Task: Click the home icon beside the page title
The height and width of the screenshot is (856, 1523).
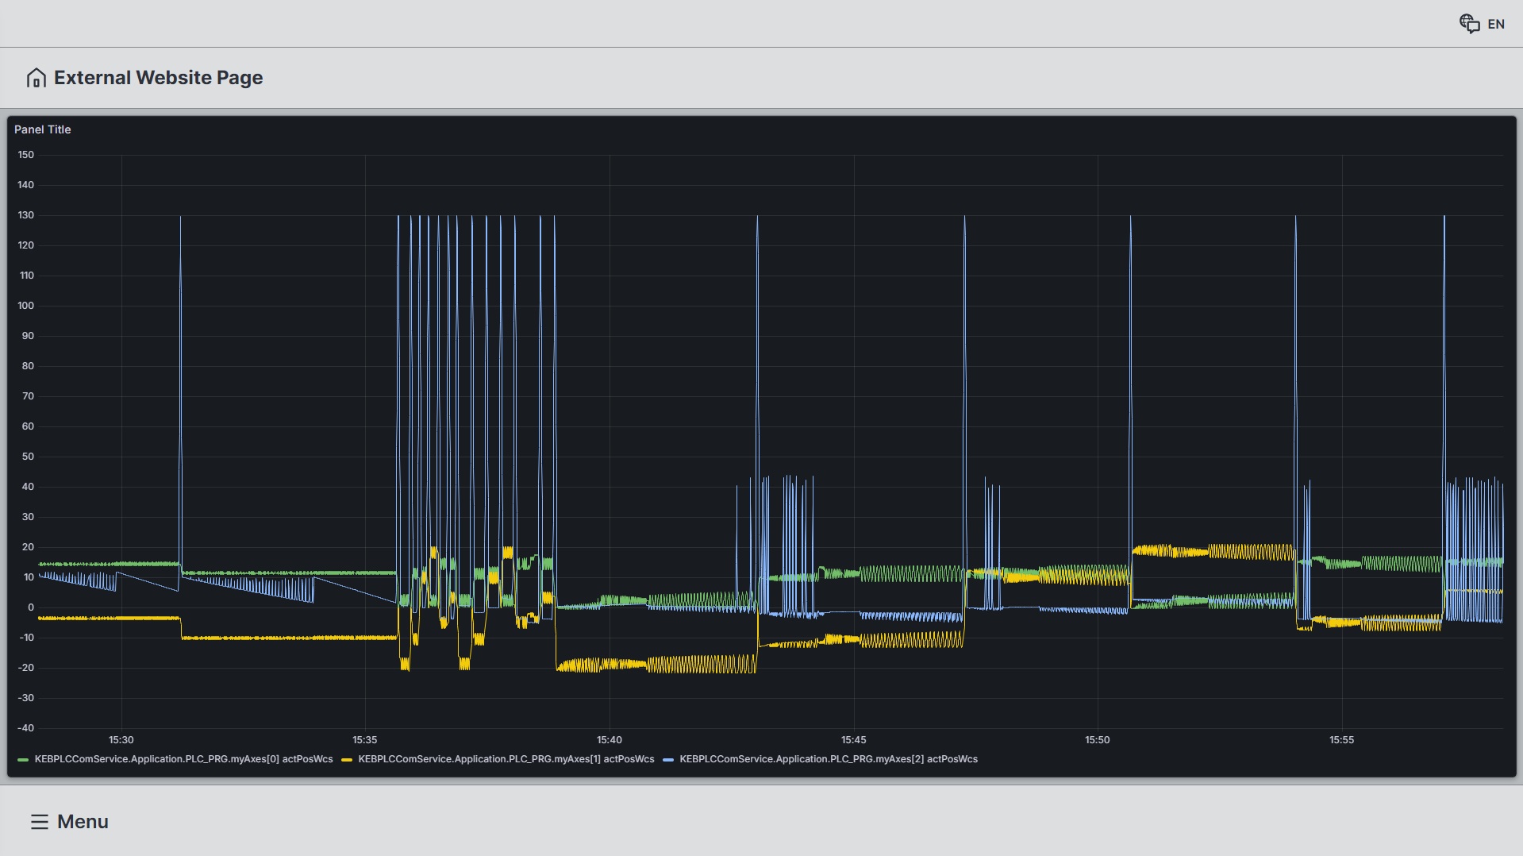Action: point(36,78)
